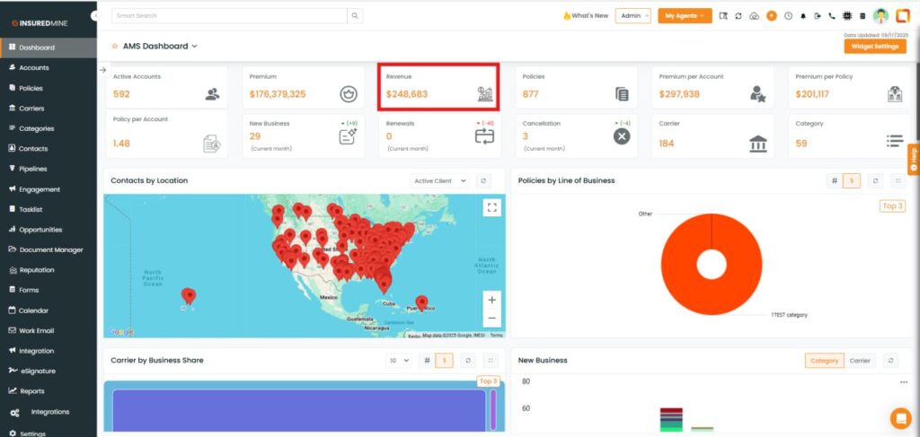Click the search magnifier icon
Screen dimensions: 920x437
tap(356, 16)
